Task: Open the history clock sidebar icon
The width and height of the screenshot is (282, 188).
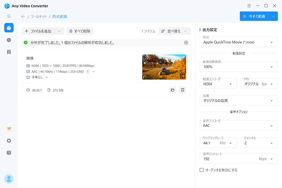Action: [x=9, y=40]
